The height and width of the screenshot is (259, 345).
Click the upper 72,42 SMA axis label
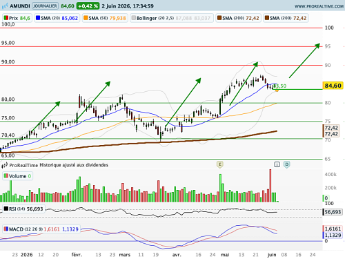pyautogui.click(x=331, y=128)
